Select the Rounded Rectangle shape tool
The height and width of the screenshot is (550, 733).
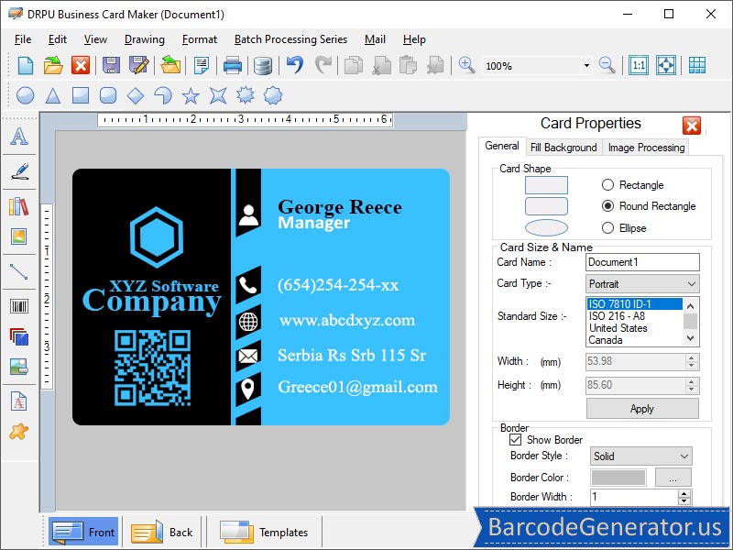[x=108, y=95]
